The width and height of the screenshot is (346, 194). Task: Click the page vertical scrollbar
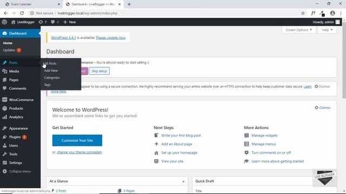[x=344, y=60]
